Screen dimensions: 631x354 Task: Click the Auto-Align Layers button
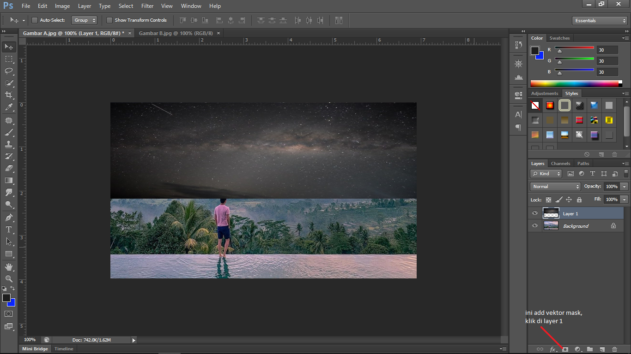339,20
